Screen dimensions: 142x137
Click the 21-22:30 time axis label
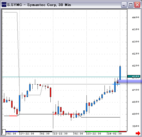point(27,134)
